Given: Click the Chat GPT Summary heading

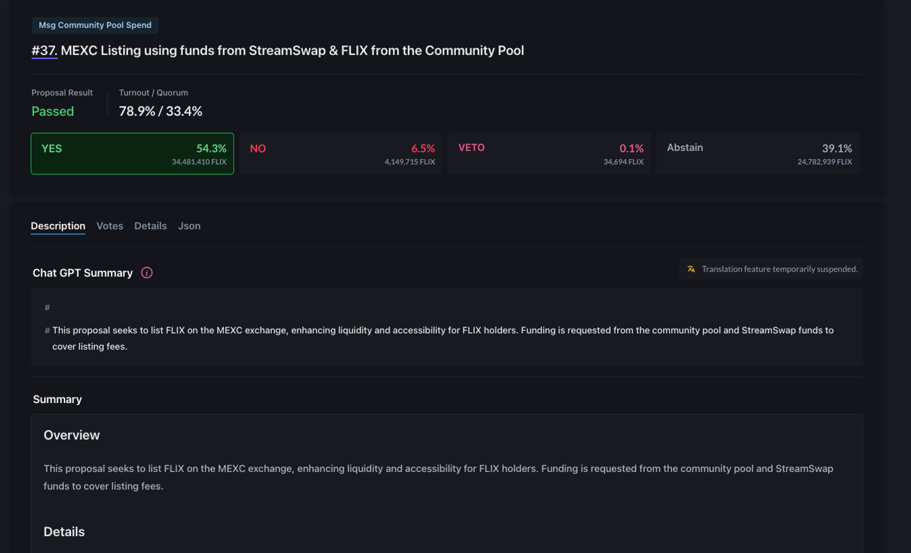Looking at the screenshot, I should click(x=82, y=273).
